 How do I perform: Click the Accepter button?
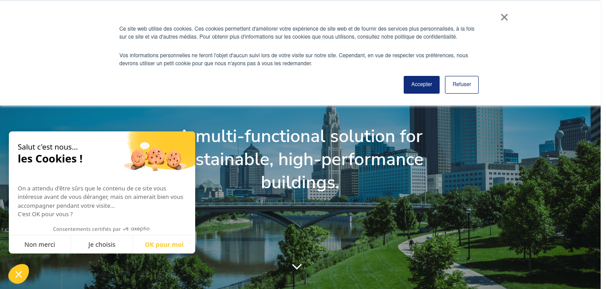click(421, 84)
